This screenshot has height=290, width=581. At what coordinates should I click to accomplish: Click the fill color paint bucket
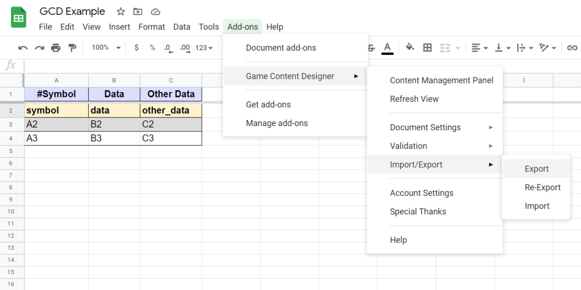point(410,48)
